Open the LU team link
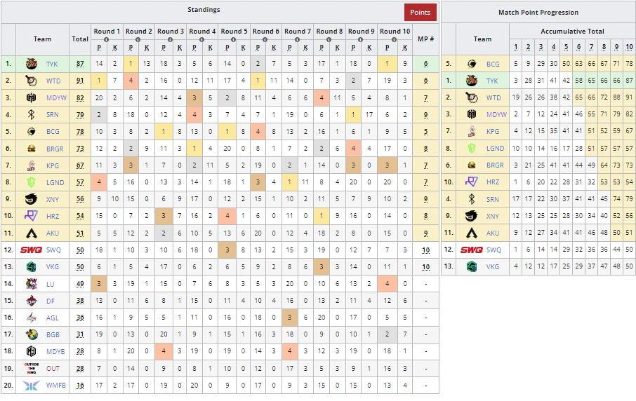This screenshot has height=401, width=636. click(51, 283)
